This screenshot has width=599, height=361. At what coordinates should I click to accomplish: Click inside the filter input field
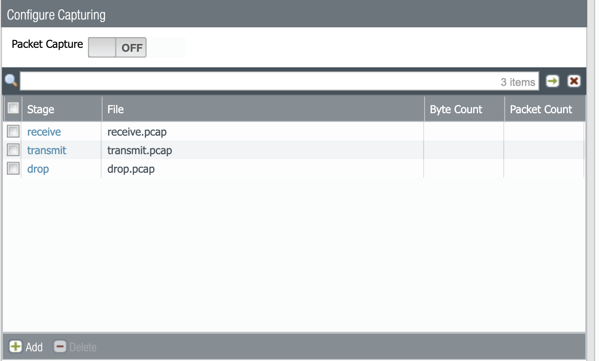[244, 81]
